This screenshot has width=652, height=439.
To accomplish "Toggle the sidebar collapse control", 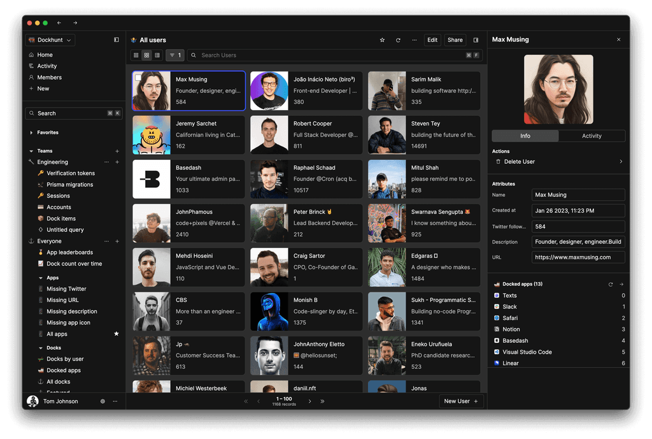I will click(x=117, y=40).
